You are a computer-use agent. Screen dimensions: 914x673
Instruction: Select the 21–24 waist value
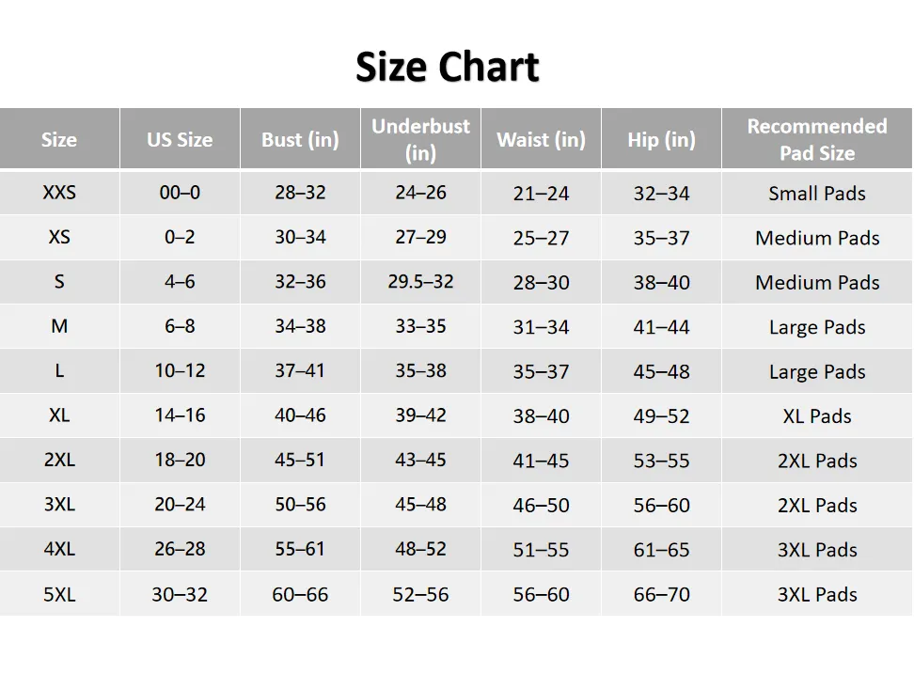[541, 194]
